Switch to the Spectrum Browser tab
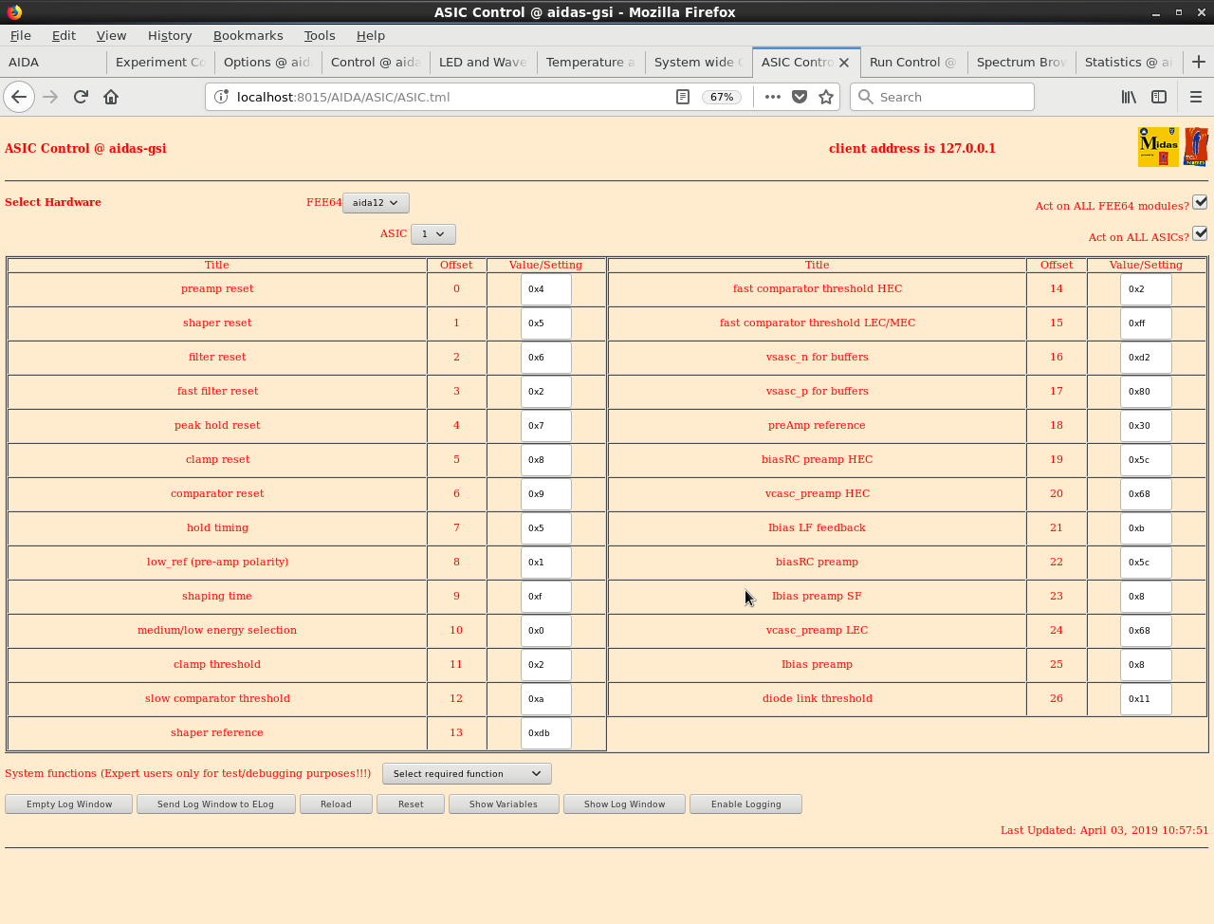Viewport: 1214px width, 924px height. pos(1021,63)
